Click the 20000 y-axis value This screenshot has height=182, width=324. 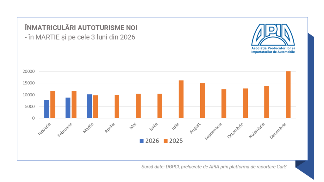coord(28,71)
